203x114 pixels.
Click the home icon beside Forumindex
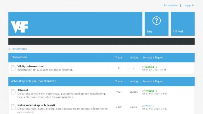[x=10, y=49]
